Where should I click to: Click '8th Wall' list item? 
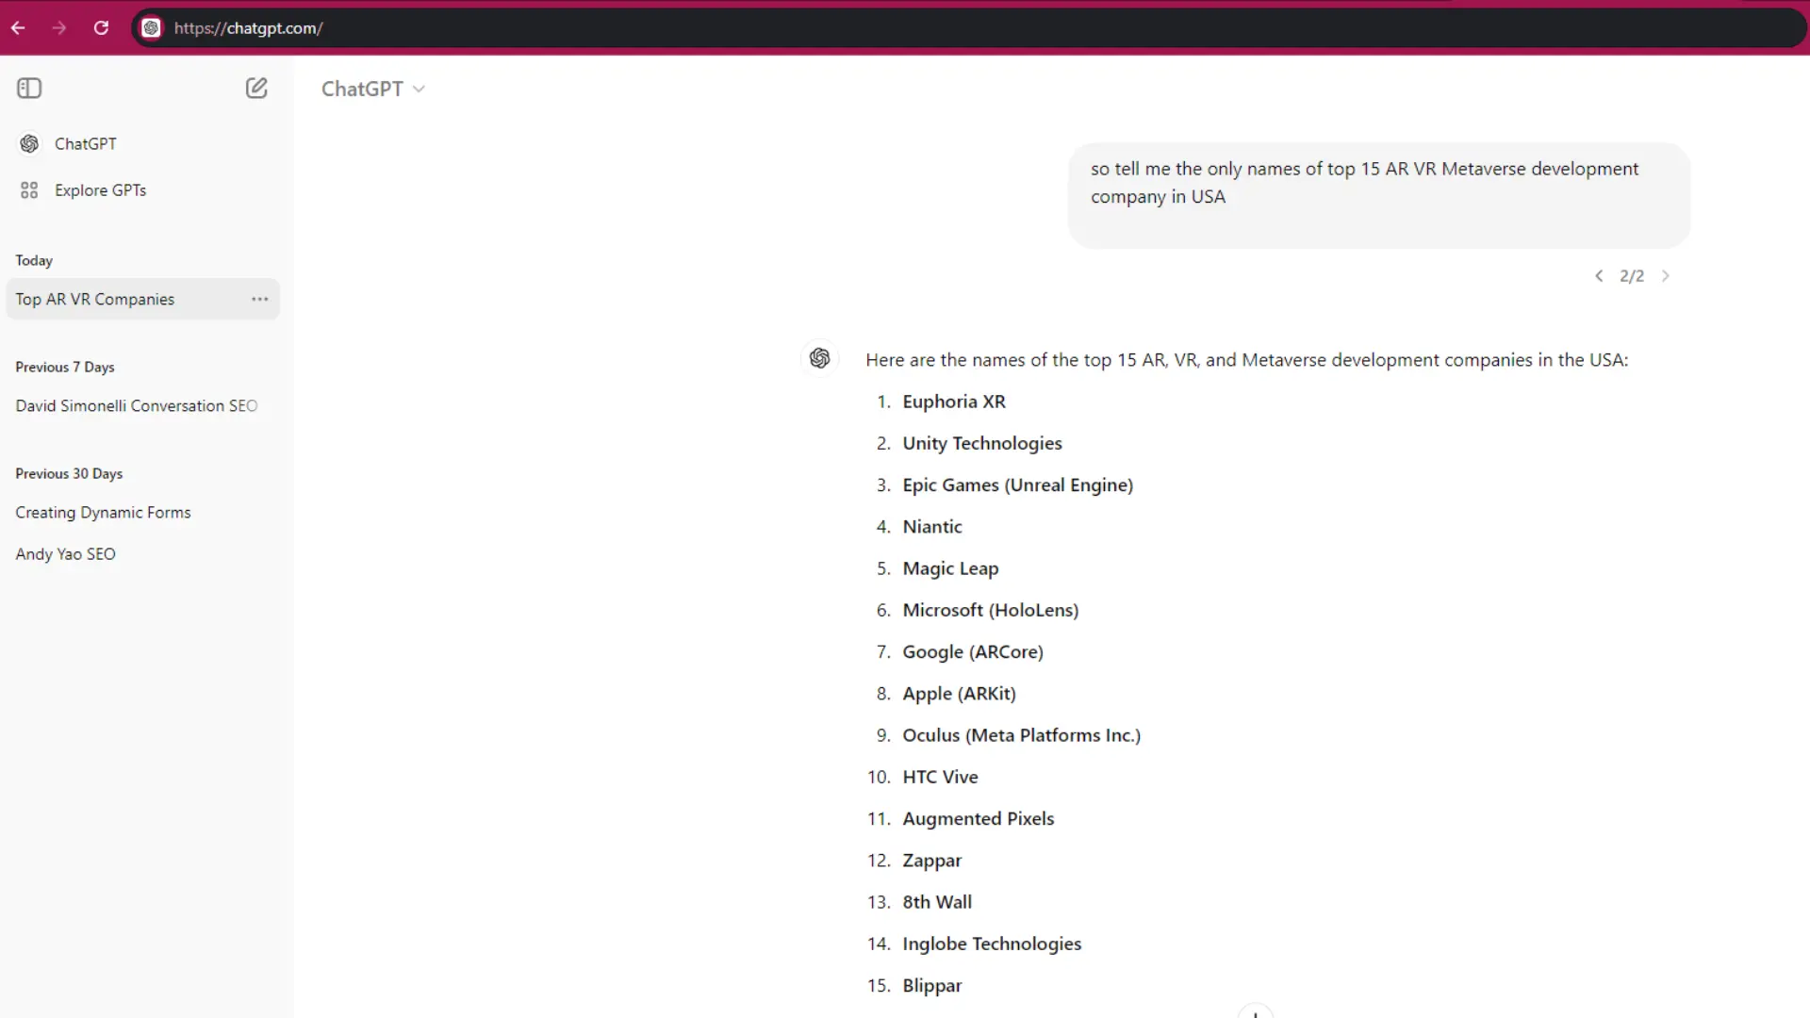point(937,902)
